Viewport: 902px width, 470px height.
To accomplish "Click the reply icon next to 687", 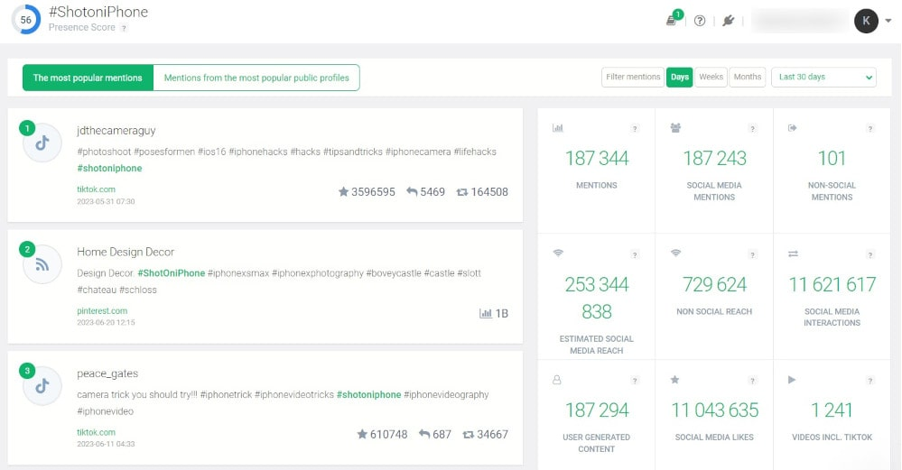I will [424, 434].
